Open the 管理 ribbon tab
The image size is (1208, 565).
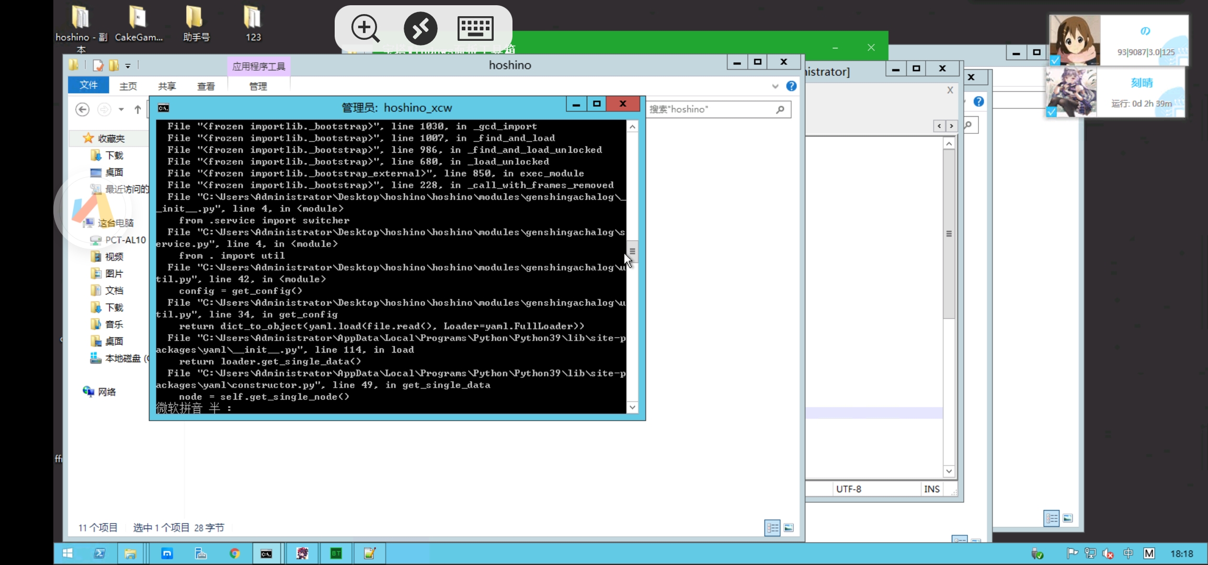[258, 86]
